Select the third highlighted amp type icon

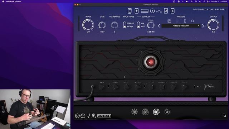tap(156, 112)
